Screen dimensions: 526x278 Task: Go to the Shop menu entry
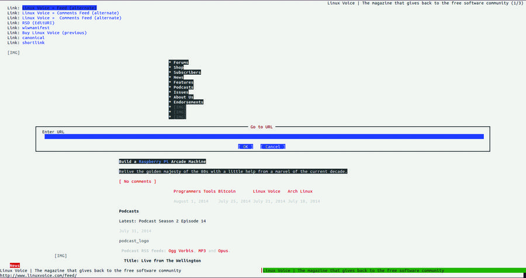pos(178,68)
